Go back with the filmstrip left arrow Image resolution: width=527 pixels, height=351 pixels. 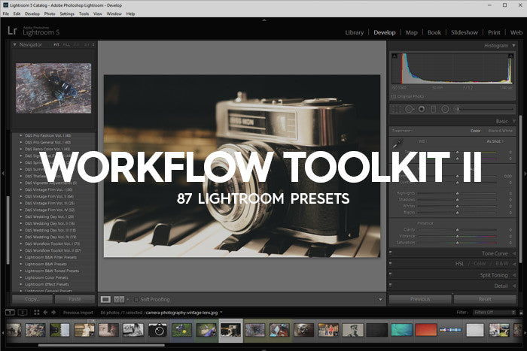click(45, 313)
